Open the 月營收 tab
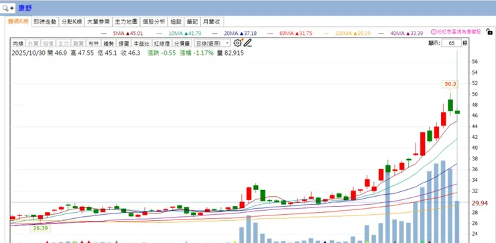Screen dimensions: 496x243 tap(212, 22)
